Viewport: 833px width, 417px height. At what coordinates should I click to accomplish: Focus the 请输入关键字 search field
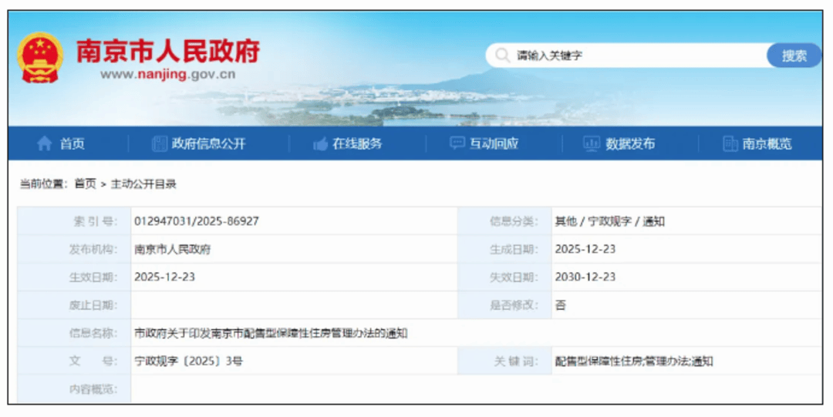pos(632,55)
